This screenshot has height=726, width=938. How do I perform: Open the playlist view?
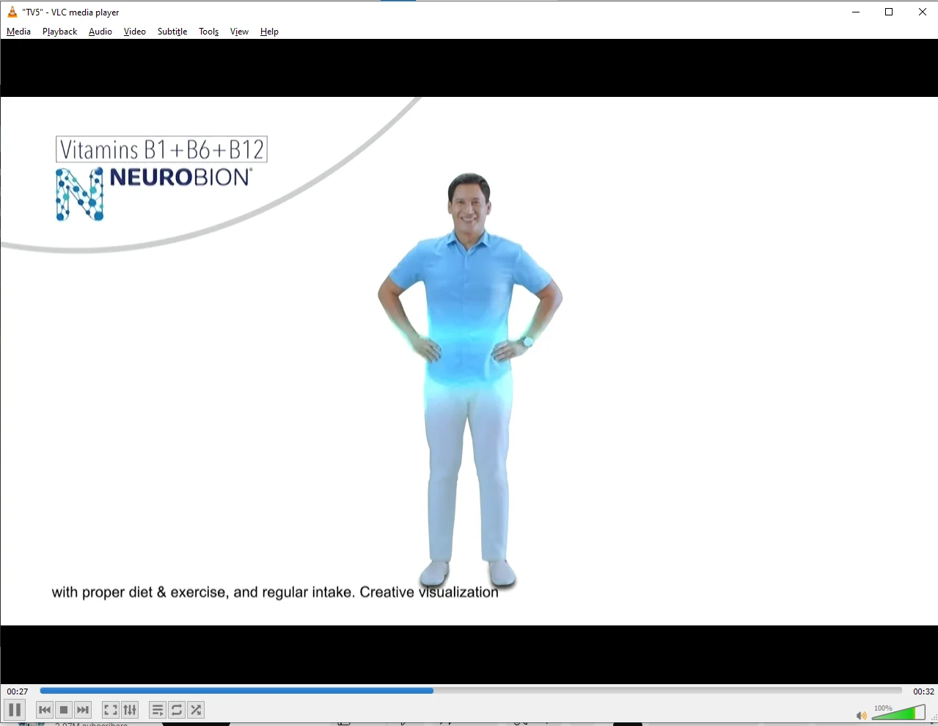click(158, 710)
